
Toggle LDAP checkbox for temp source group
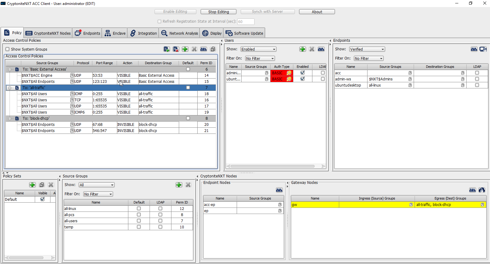pos(160,227)
